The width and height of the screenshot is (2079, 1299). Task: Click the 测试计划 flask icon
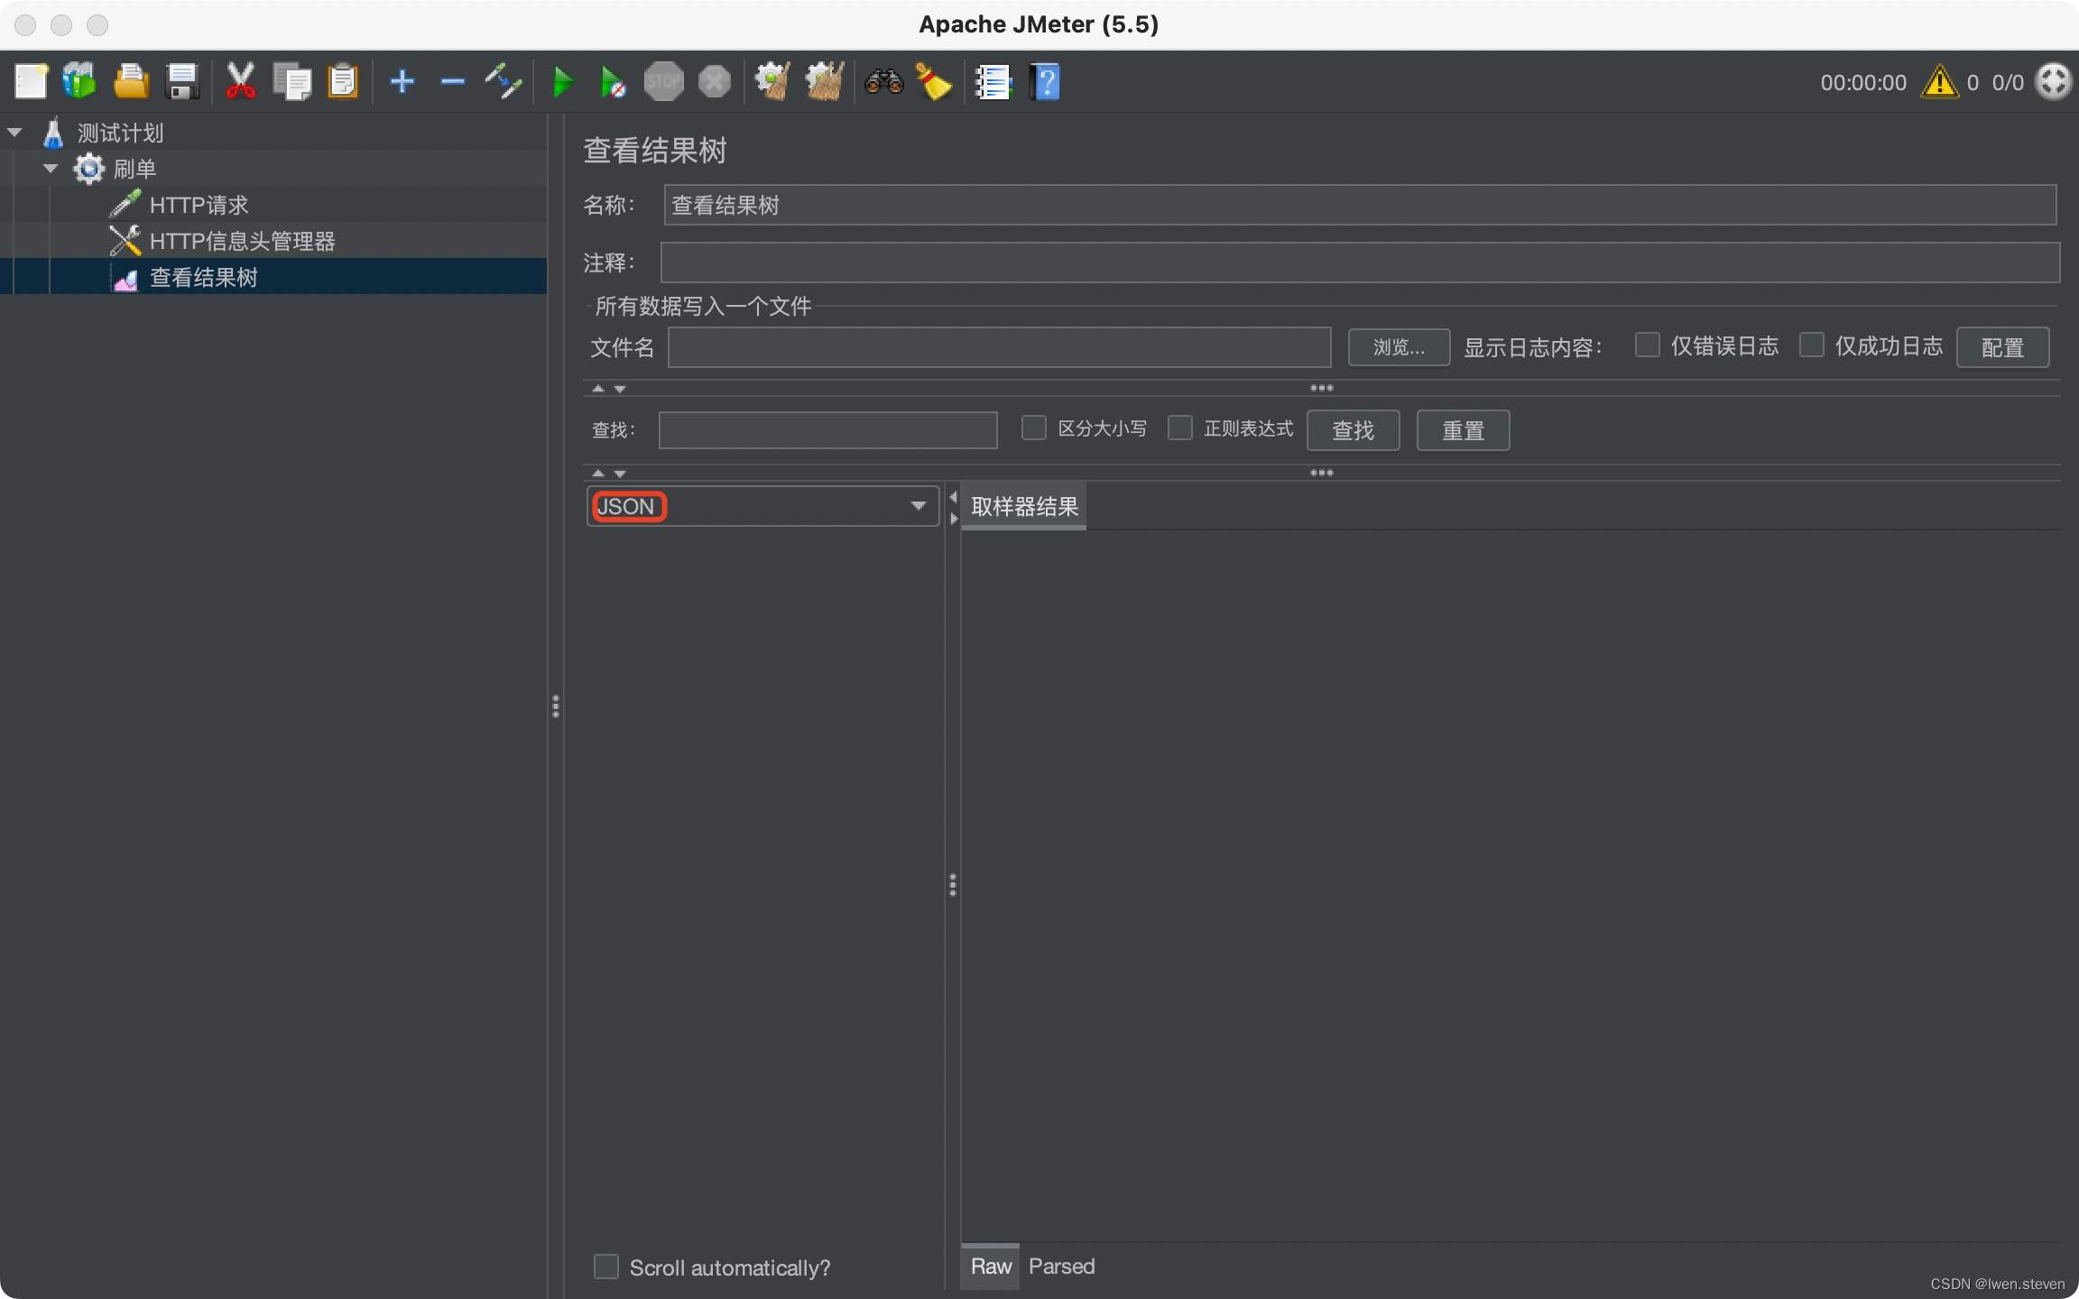click(53, 133)
